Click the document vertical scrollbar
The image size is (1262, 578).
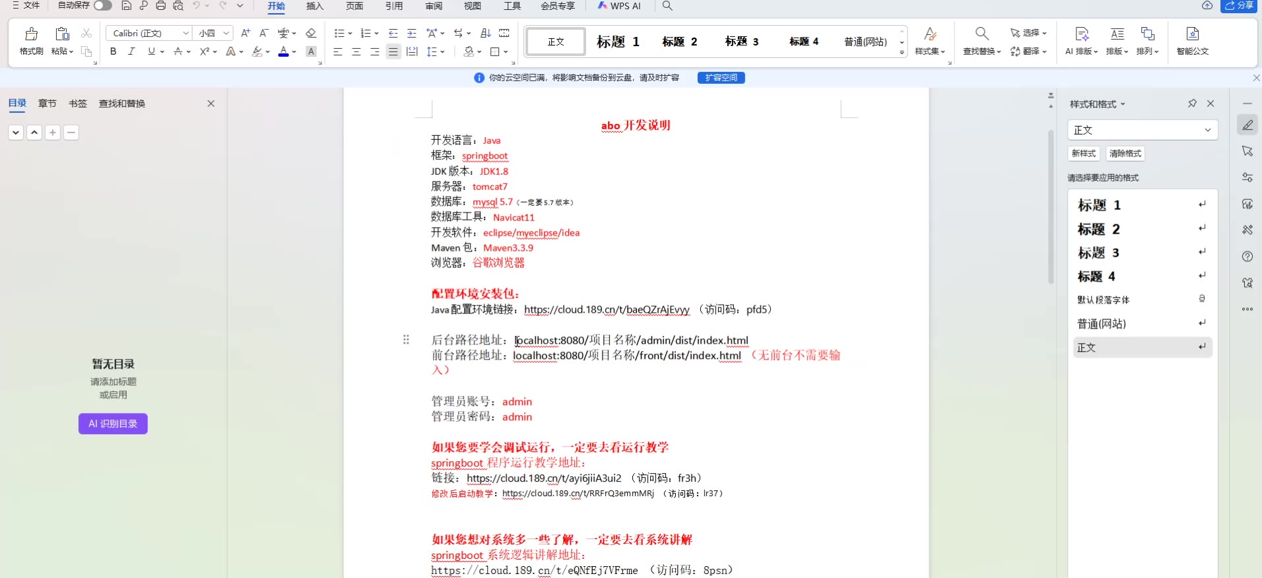[1051, 207]
